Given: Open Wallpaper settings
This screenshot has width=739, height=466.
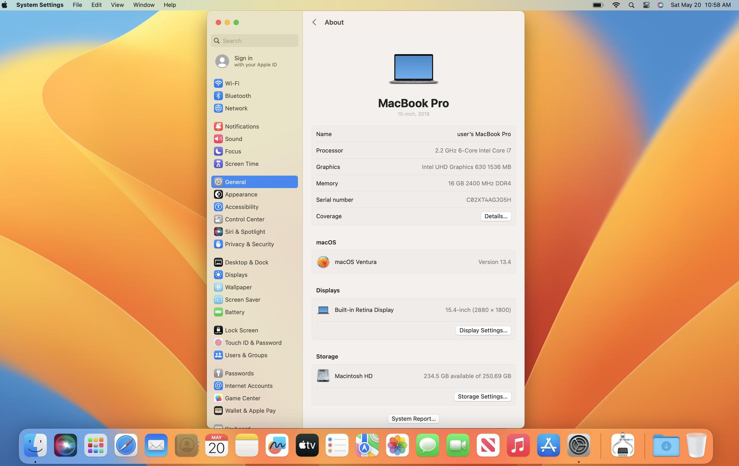Looking at the screenshot, I should 254,287.
